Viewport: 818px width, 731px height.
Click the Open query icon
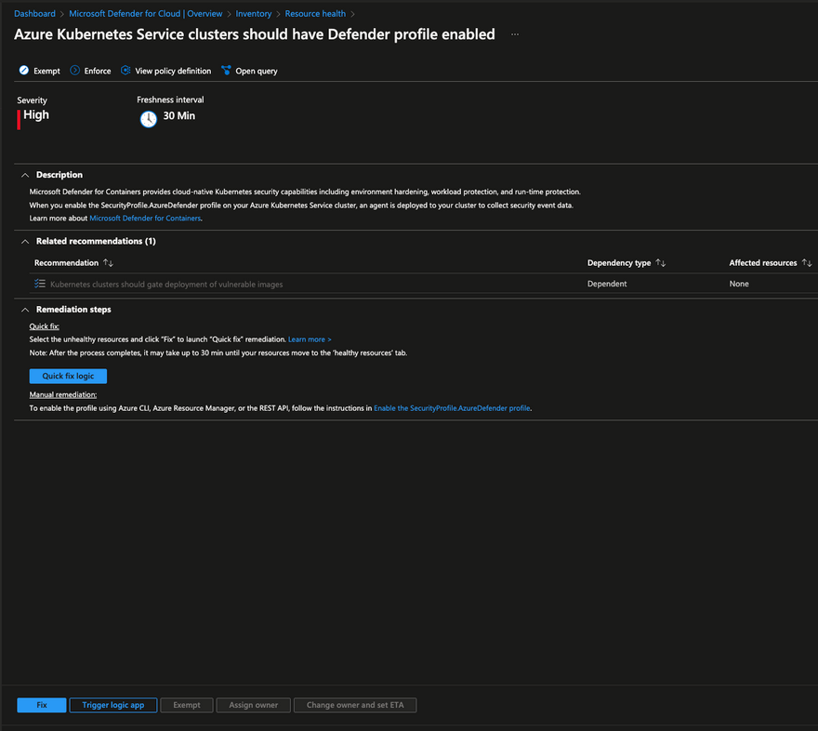[x=226, y=71]
